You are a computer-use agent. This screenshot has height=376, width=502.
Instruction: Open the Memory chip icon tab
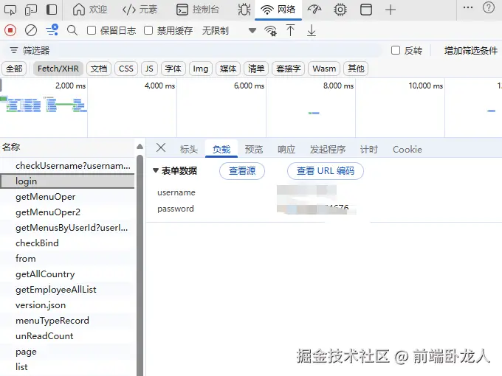coord(340,10)
